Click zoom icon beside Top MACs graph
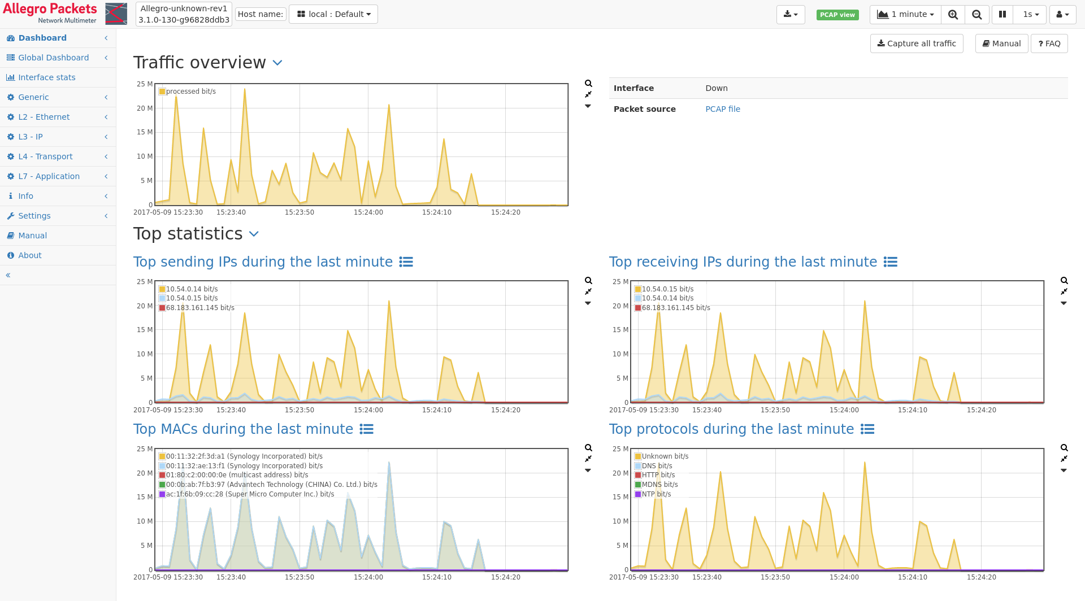The image size is (1085, 601). 588,448
